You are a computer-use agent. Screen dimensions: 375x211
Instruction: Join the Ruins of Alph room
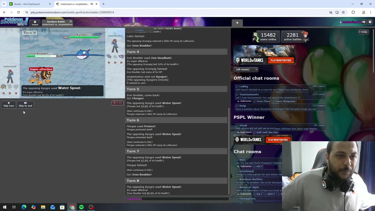259,189
